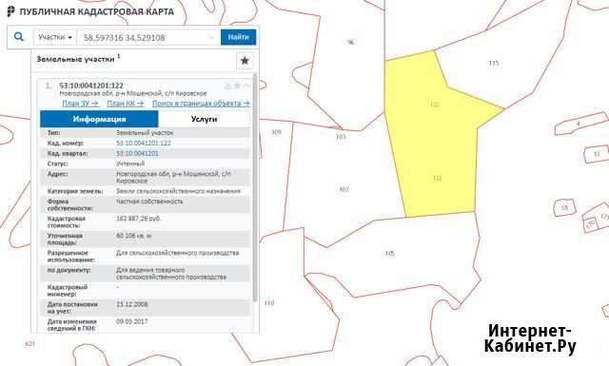Click the results panel vertical scrollbar
The width and height of the screenshot is (609, 366).
[255, 186]
